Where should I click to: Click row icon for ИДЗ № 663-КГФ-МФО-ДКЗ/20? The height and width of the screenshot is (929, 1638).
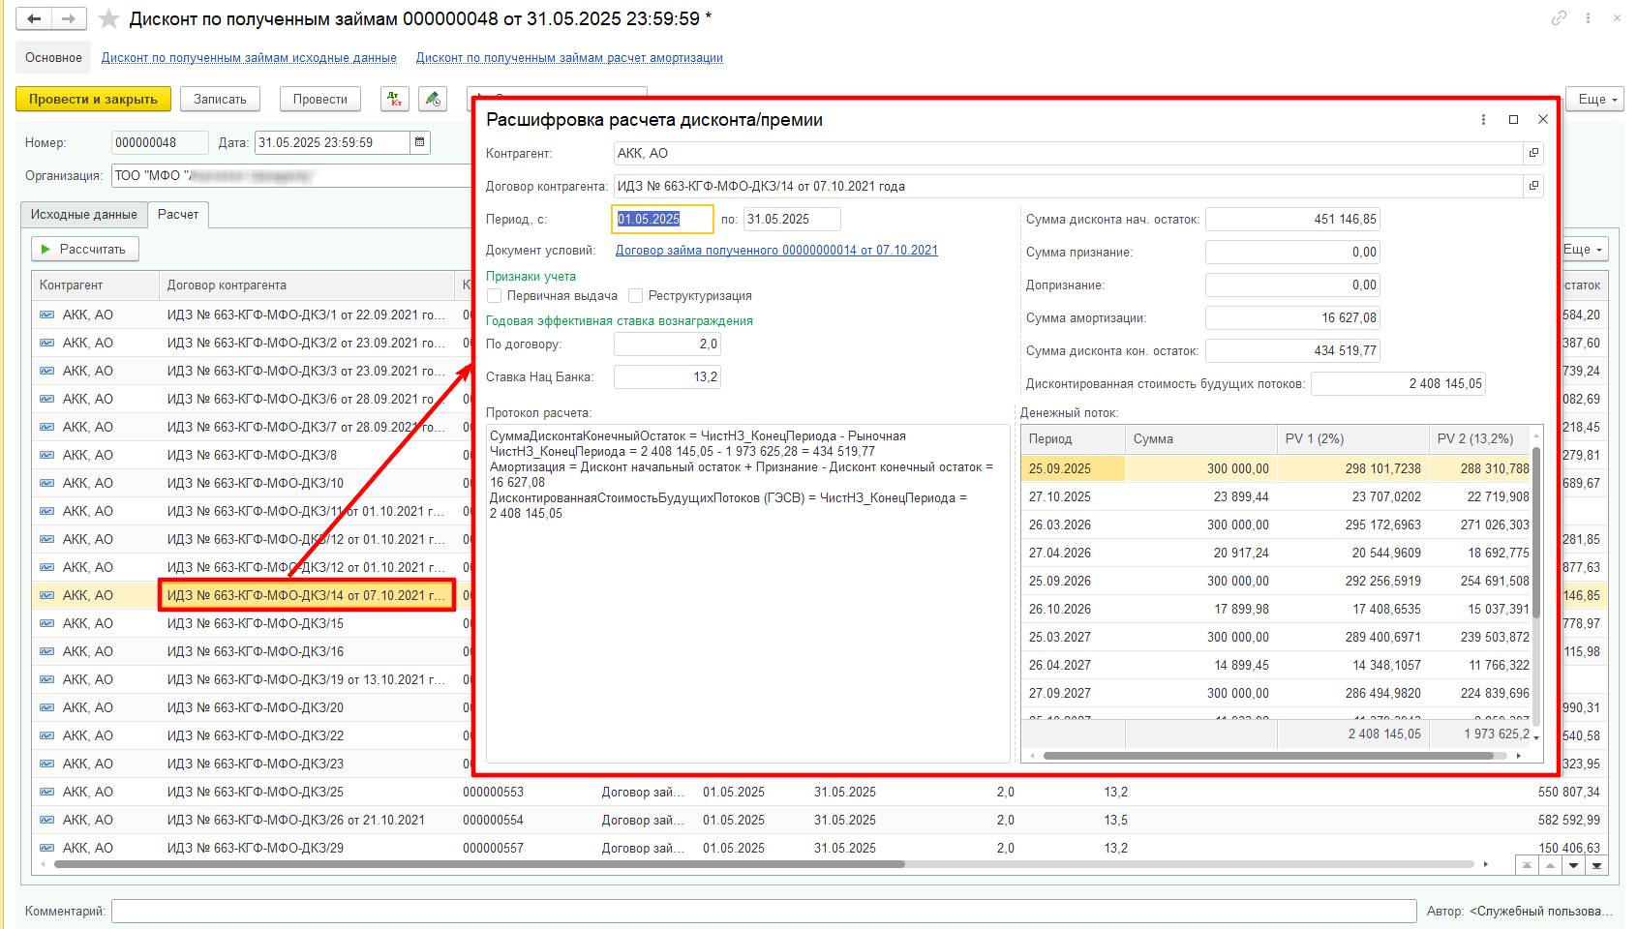(46, 707)
